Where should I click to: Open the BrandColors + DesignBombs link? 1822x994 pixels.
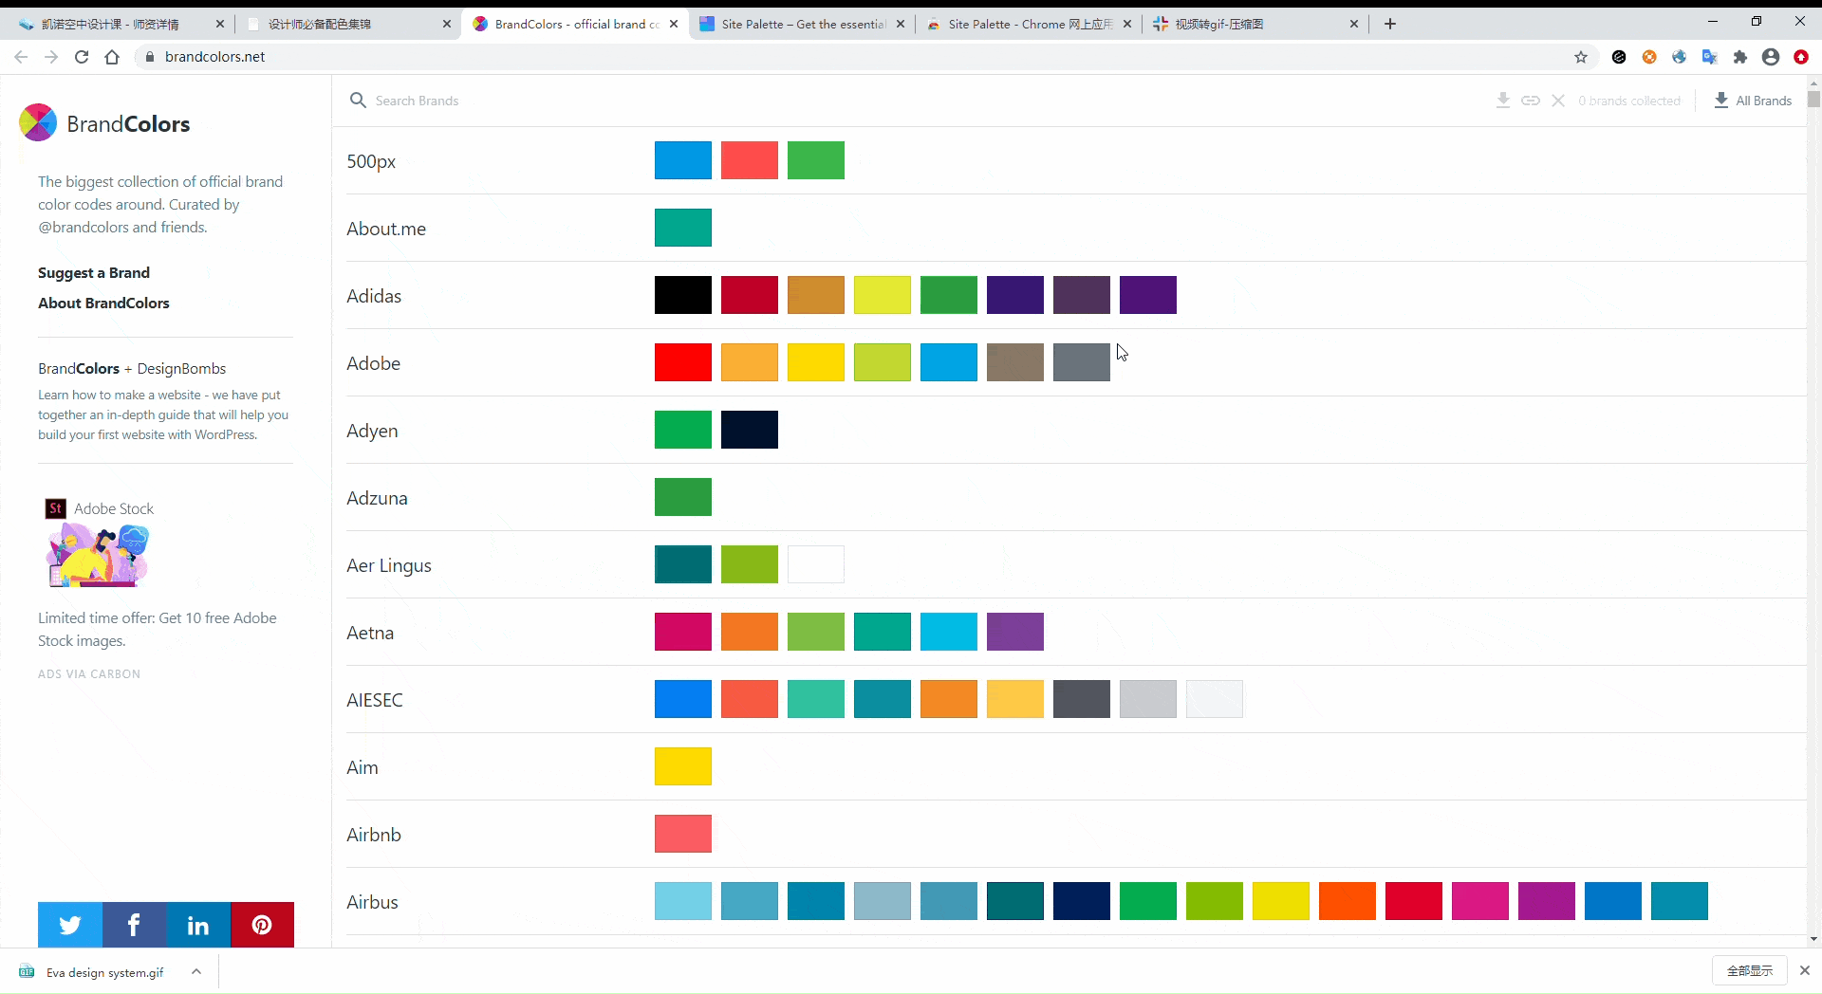tap(132, 368)
